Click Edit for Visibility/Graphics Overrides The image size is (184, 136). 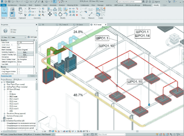point(26,52)
